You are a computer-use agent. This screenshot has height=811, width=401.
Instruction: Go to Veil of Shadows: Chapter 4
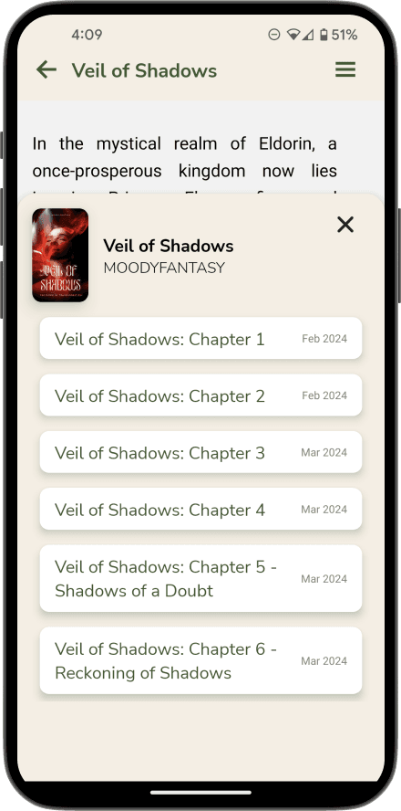200,510
